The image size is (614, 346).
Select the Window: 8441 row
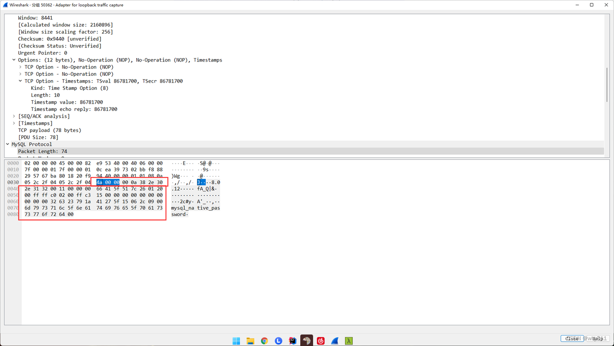[304, 18]
